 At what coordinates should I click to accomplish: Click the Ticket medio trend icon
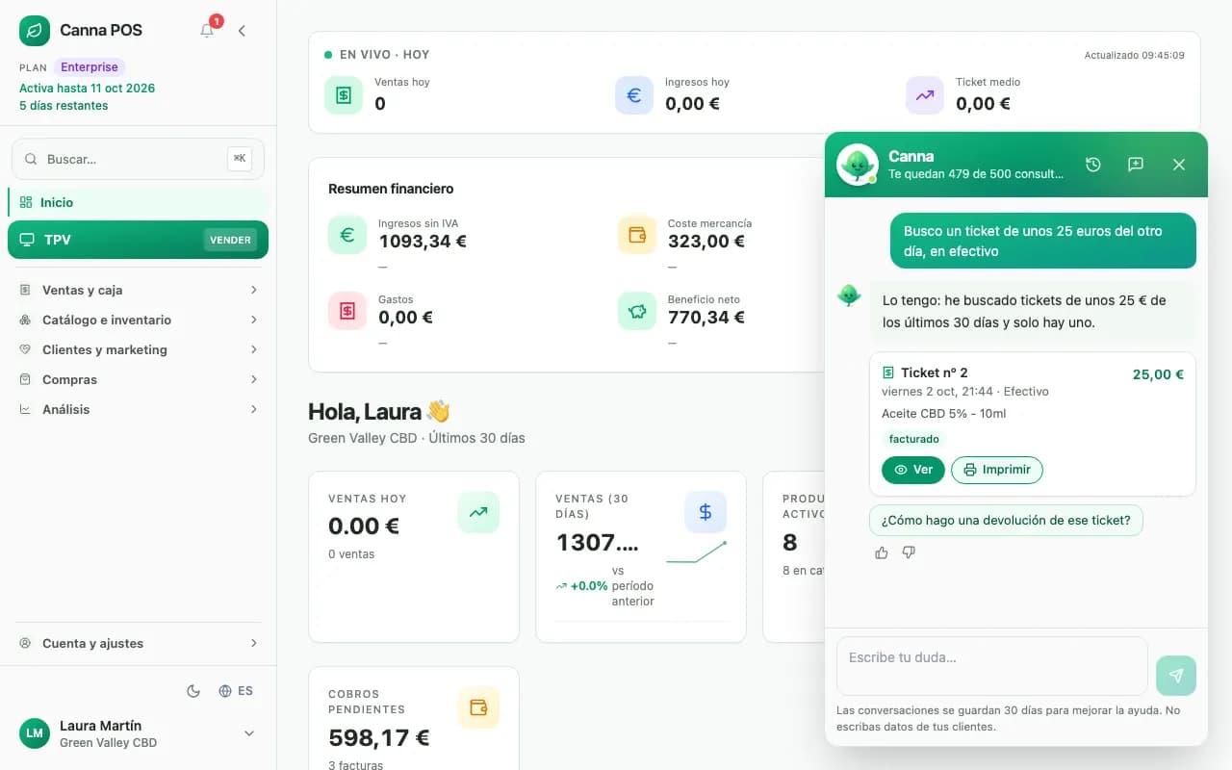[x=925, y=95]
